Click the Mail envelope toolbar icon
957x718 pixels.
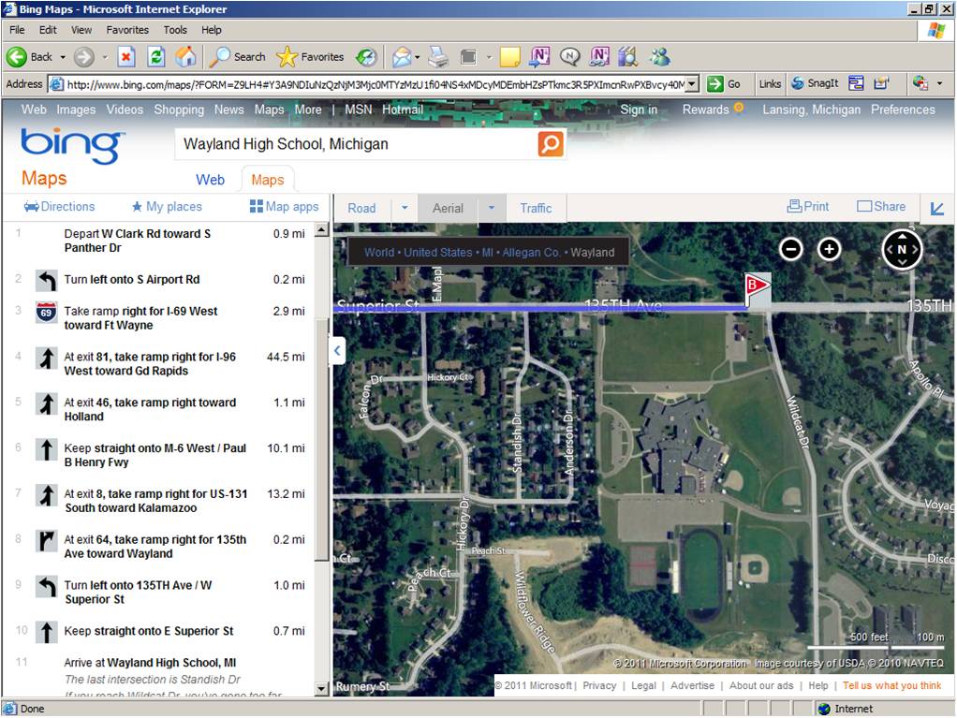click(402, 57)
